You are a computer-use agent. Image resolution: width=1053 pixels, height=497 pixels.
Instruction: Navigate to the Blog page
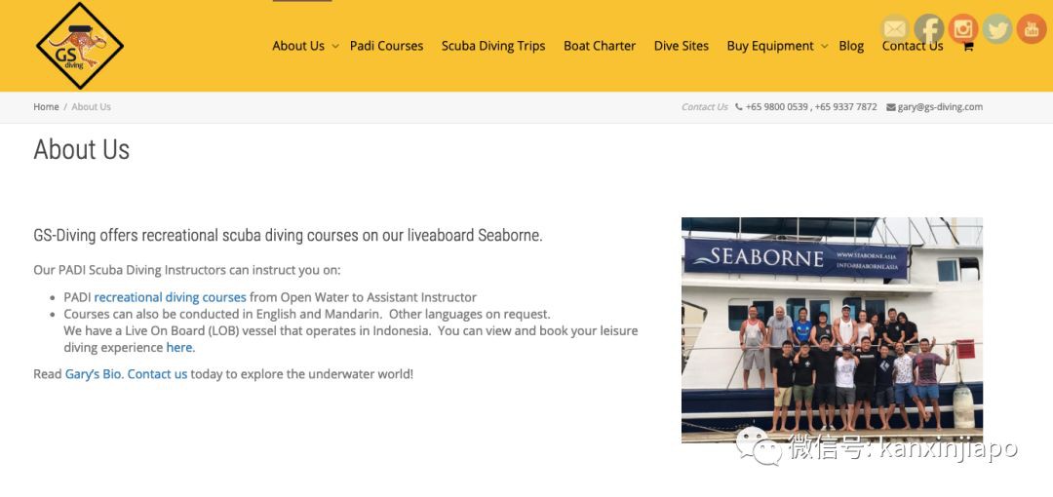point(851,46)
